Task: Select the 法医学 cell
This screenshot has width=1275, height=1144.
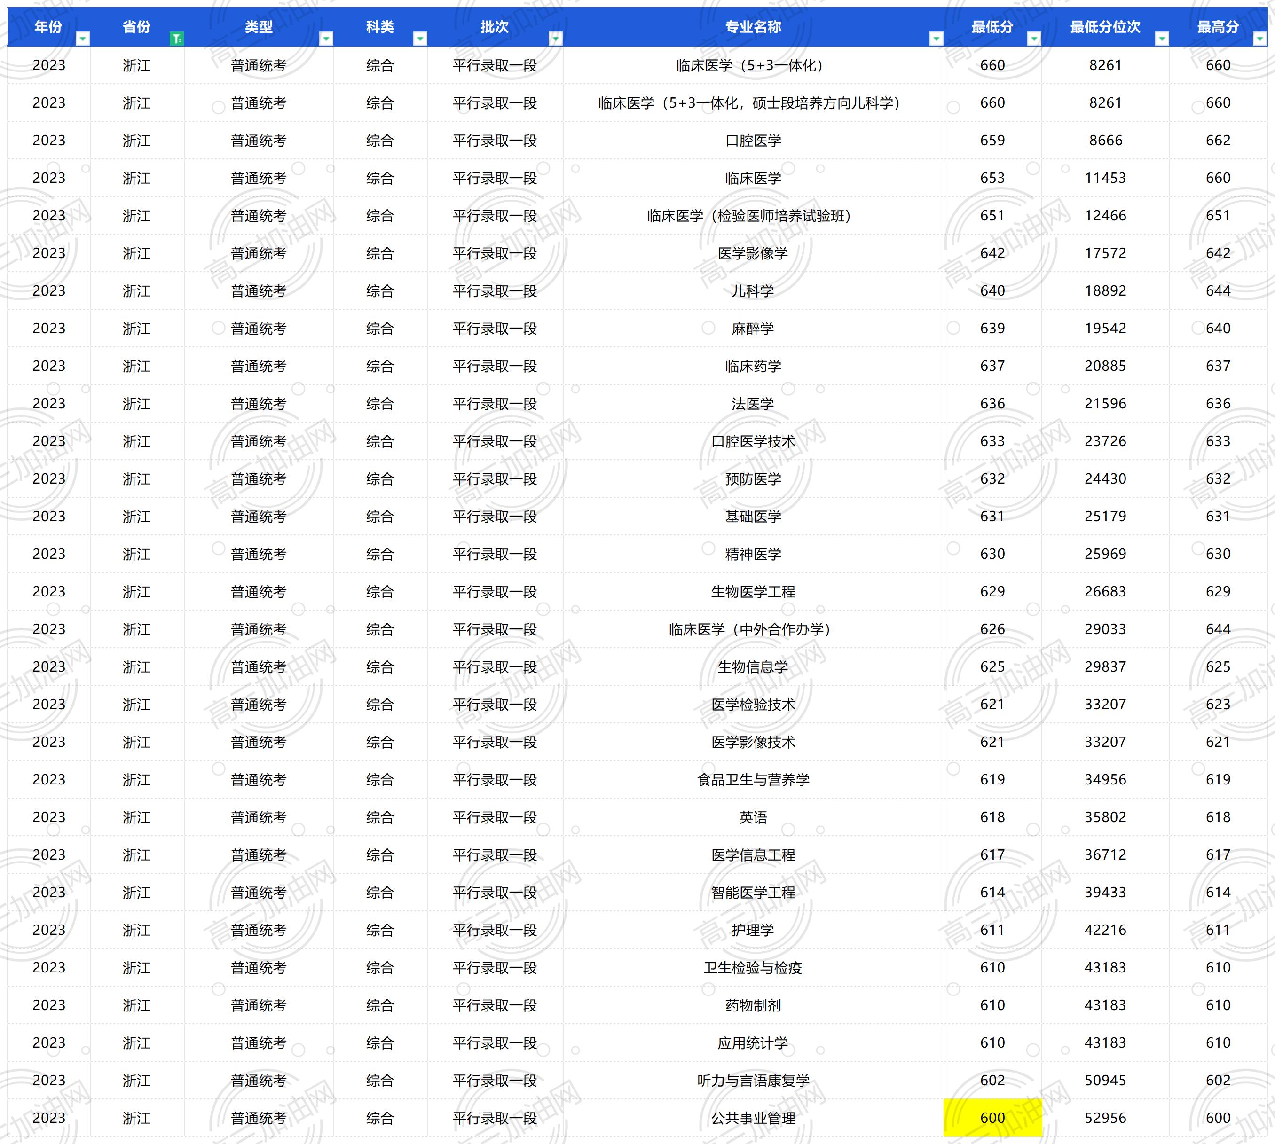Action: pyautogui.click(x=753, y=404)
